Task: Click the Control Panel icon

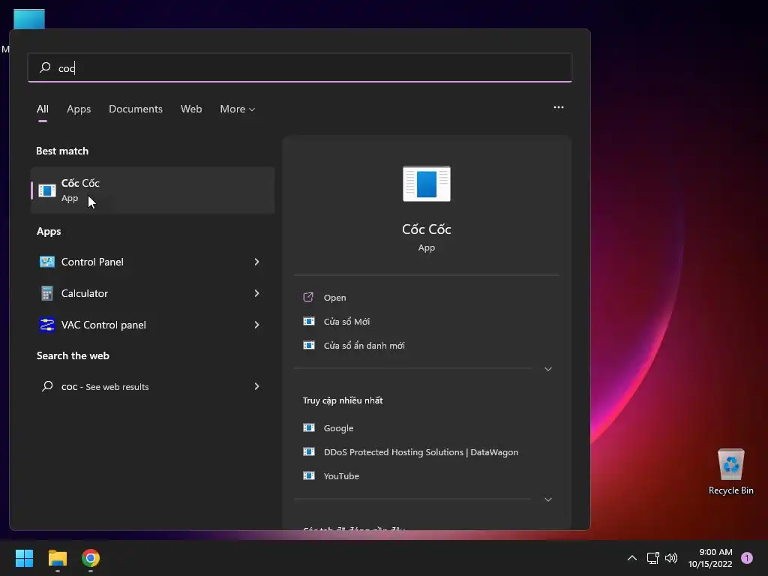Action: [47, 262]
